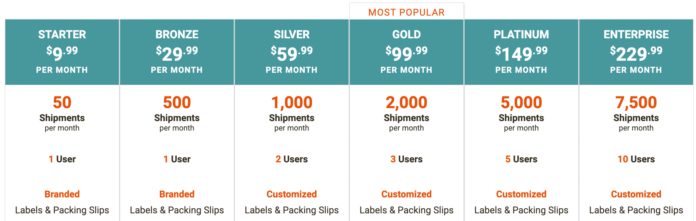Choose the Gold $99.99 plan
The width and height of the screenshot is (696, 221).
coord(407,52)
